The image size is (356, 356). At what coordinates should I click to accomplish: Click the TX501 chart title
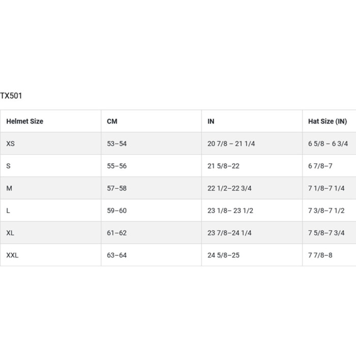pyautogui.click(x=11, y=96)
